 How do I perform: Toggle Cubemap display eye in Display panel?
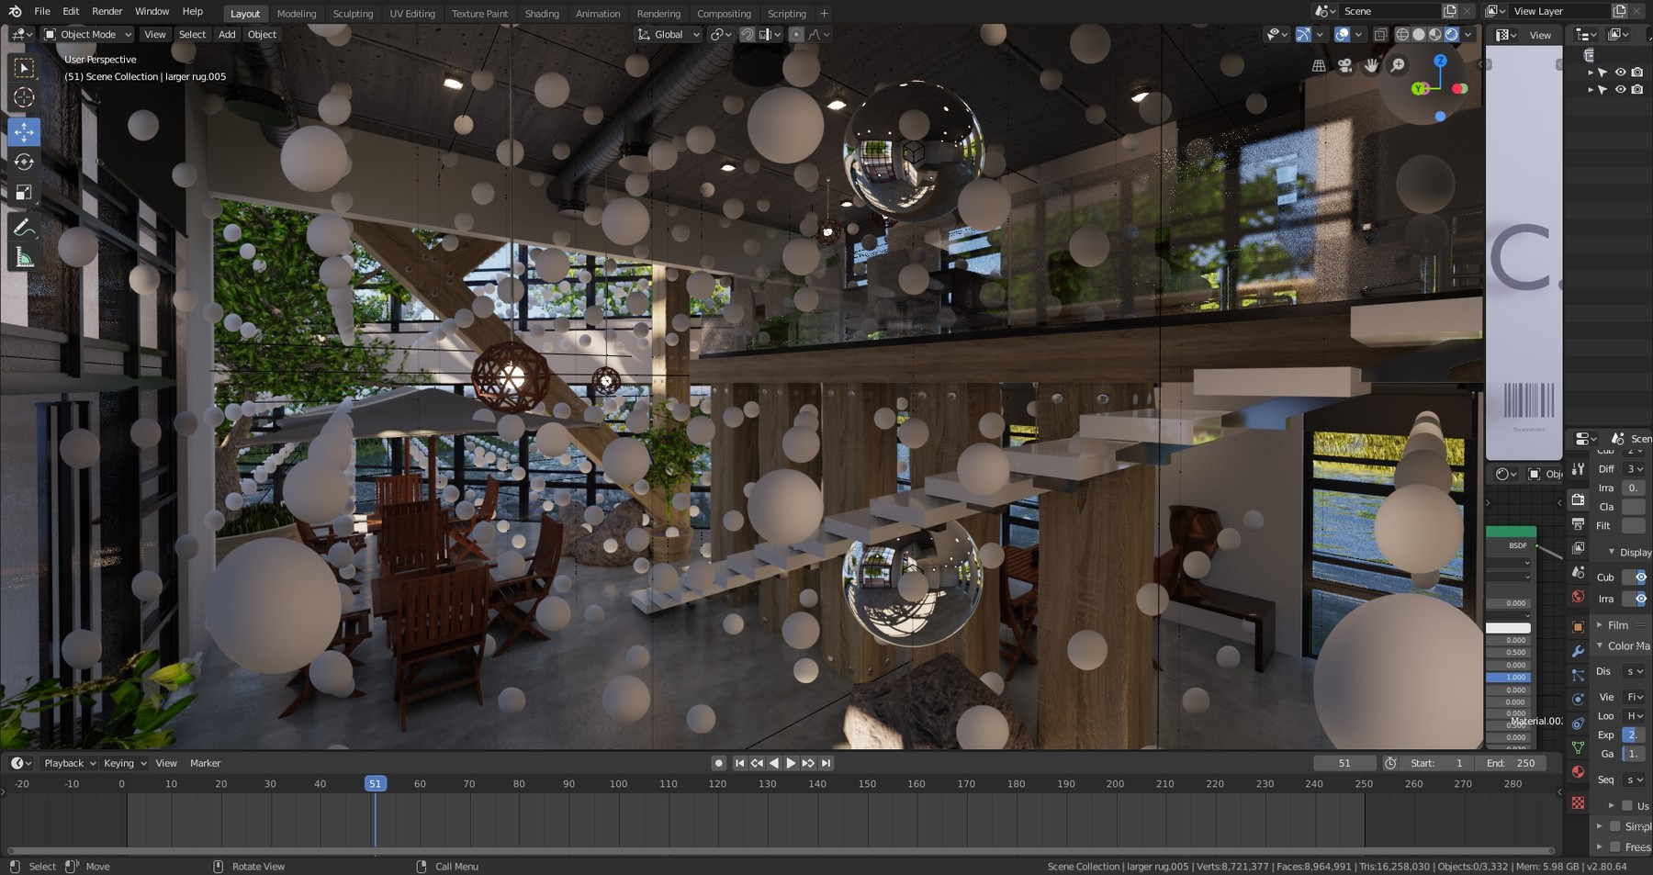[x=1640, y=578]
